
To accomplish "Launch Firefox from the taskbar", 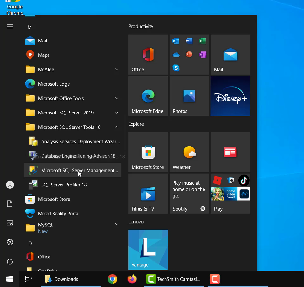I will (132, 279).
